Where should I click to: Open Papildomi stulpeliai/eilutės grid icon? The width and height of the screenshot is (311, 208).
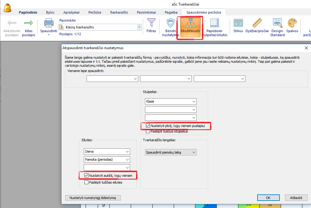[214, 24]
